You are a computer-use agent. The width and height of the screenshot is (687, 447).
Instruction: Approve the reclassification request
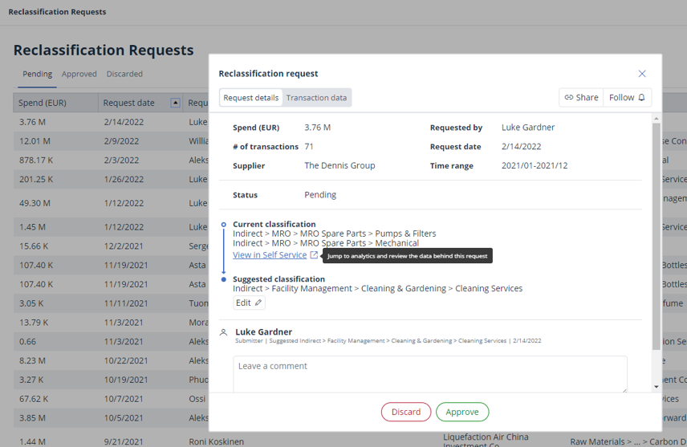point(462,412)
